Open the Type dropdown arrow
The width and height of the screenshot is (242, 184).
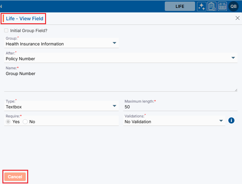[x=114, y=106]
